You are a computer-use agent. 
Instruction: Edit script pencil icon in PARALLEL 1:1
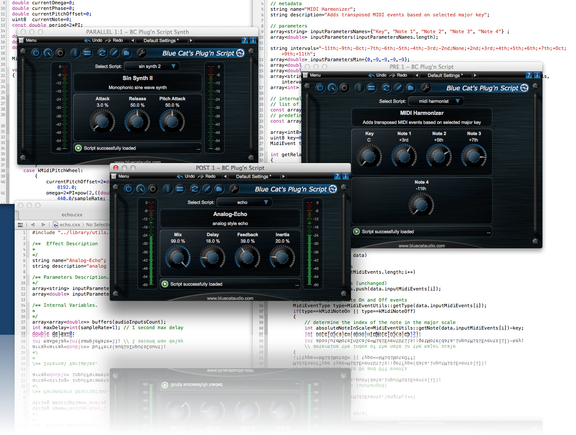click(x=114, y=53)
